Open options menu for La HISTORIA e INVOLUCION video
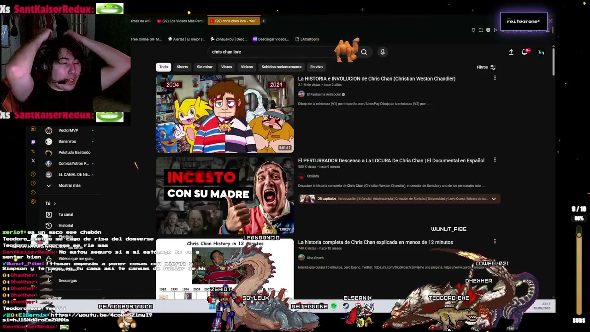This screenshot has height=332, width=590. [495, 78]
